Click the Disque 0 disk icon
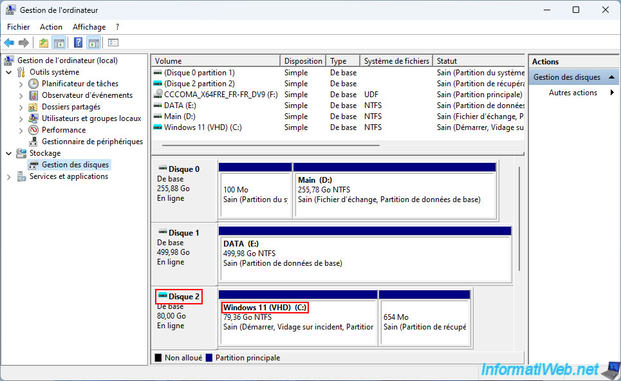This screenshot has width=621, height=381. (x=162, y=169)
